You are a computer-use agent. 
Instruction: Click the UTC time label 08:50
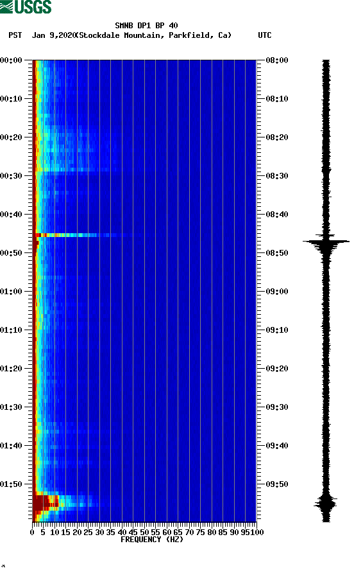pos(277,253)
